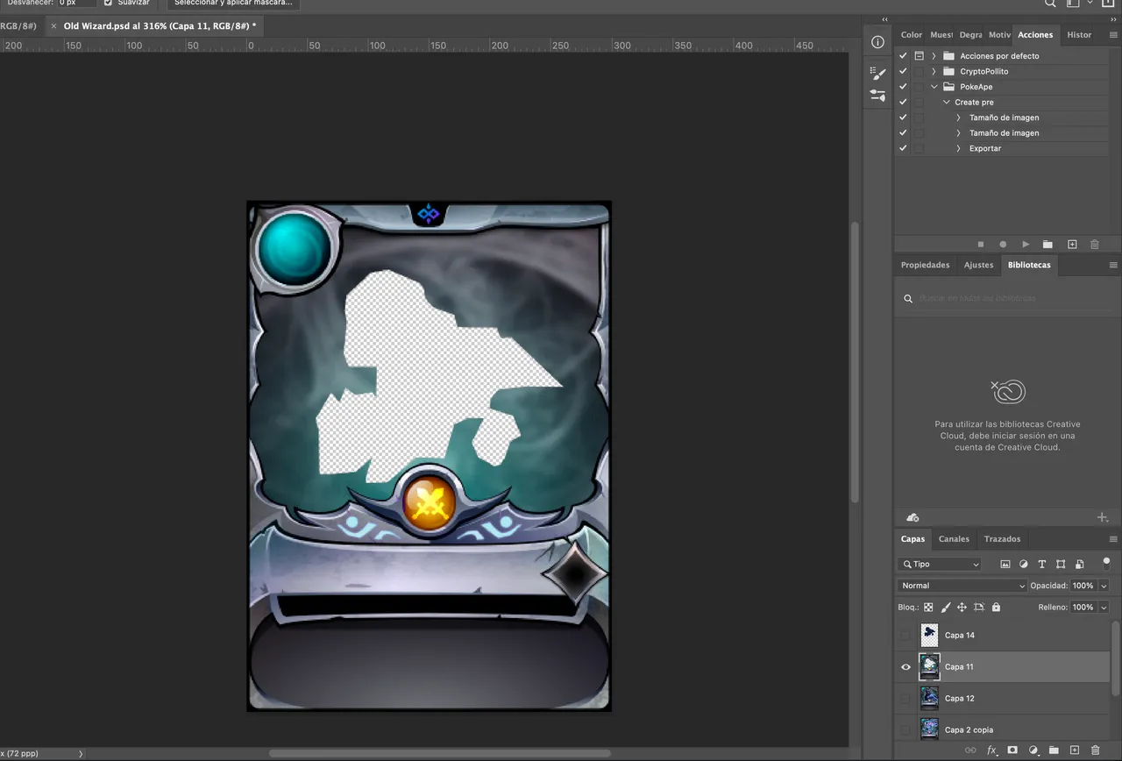Screen dimensions: 1122x761
Task: Lock position move icon in Capas
Action: [x=962, y=607]
